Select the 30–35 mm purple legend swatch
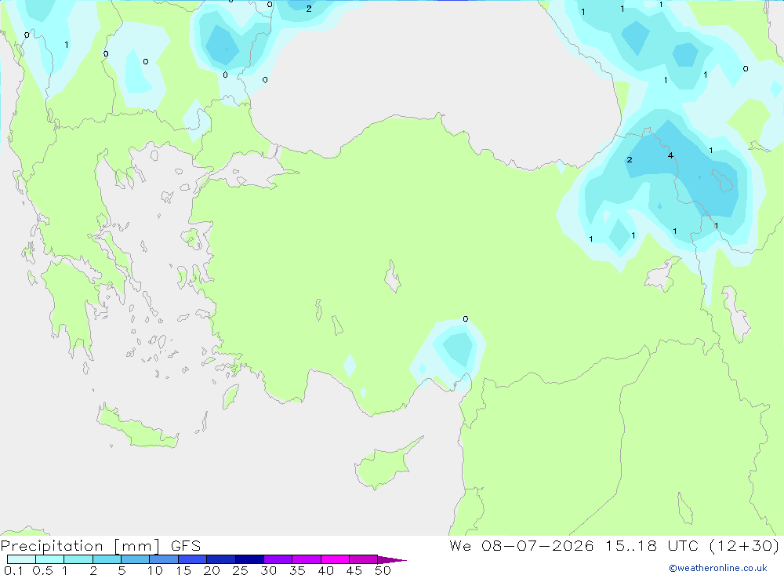This screenshot has width=784, height=575. (x=278, y=559)
